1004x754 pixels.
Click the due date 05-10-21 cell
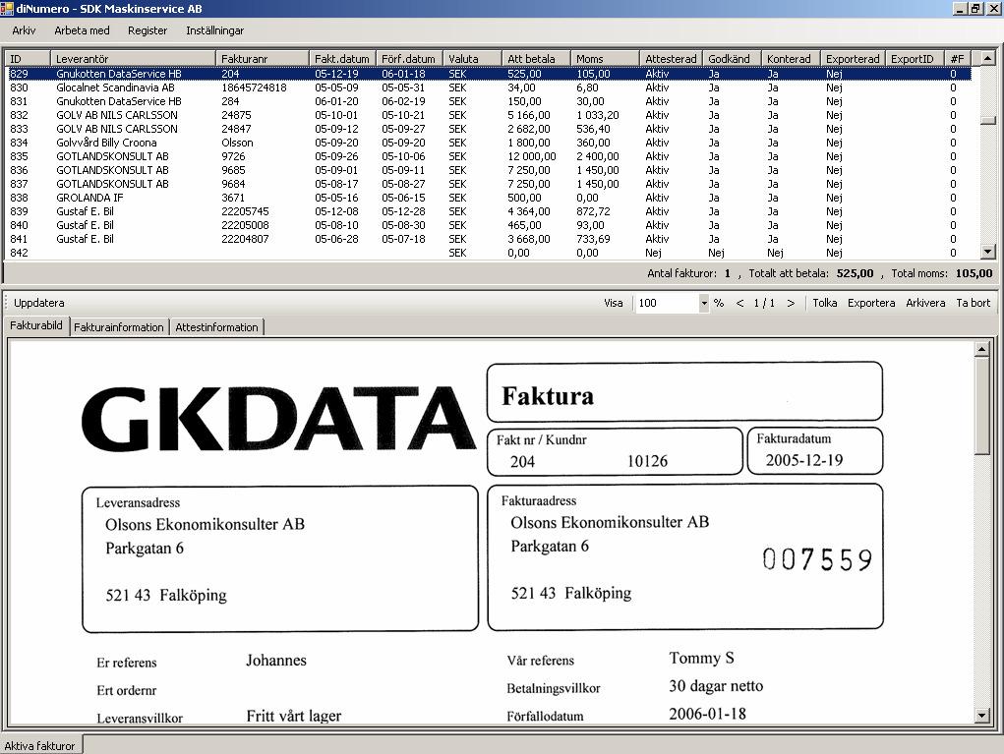(403, 115)
